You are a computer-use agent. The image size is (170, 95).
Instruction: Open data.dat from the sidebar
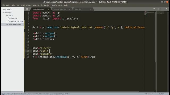click(x=14, y=18)
